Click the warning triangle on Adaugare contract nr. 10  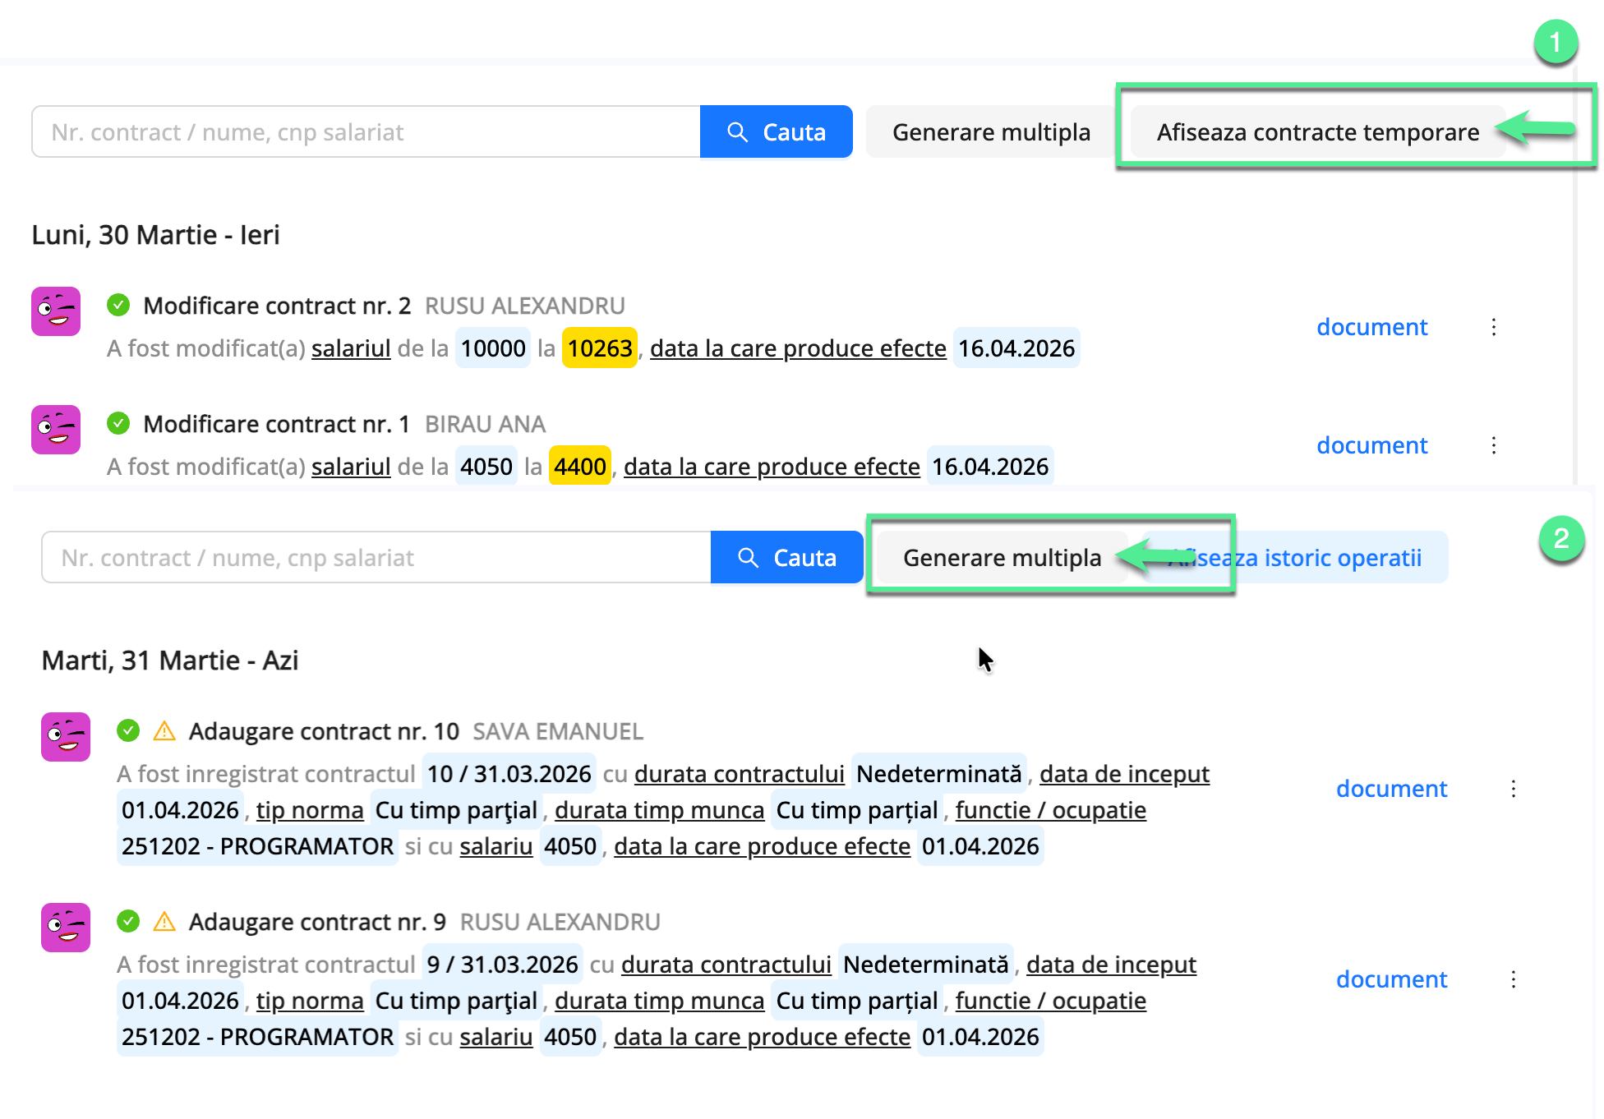[x=166, y=730]
